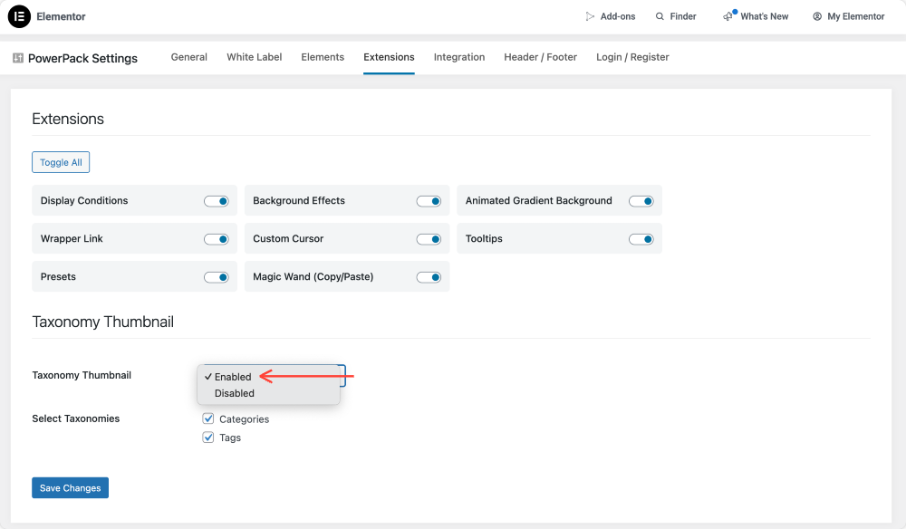906x529 pixels.
Task: Toggle the Display Conditions switch
Action: tap(217, 201)
